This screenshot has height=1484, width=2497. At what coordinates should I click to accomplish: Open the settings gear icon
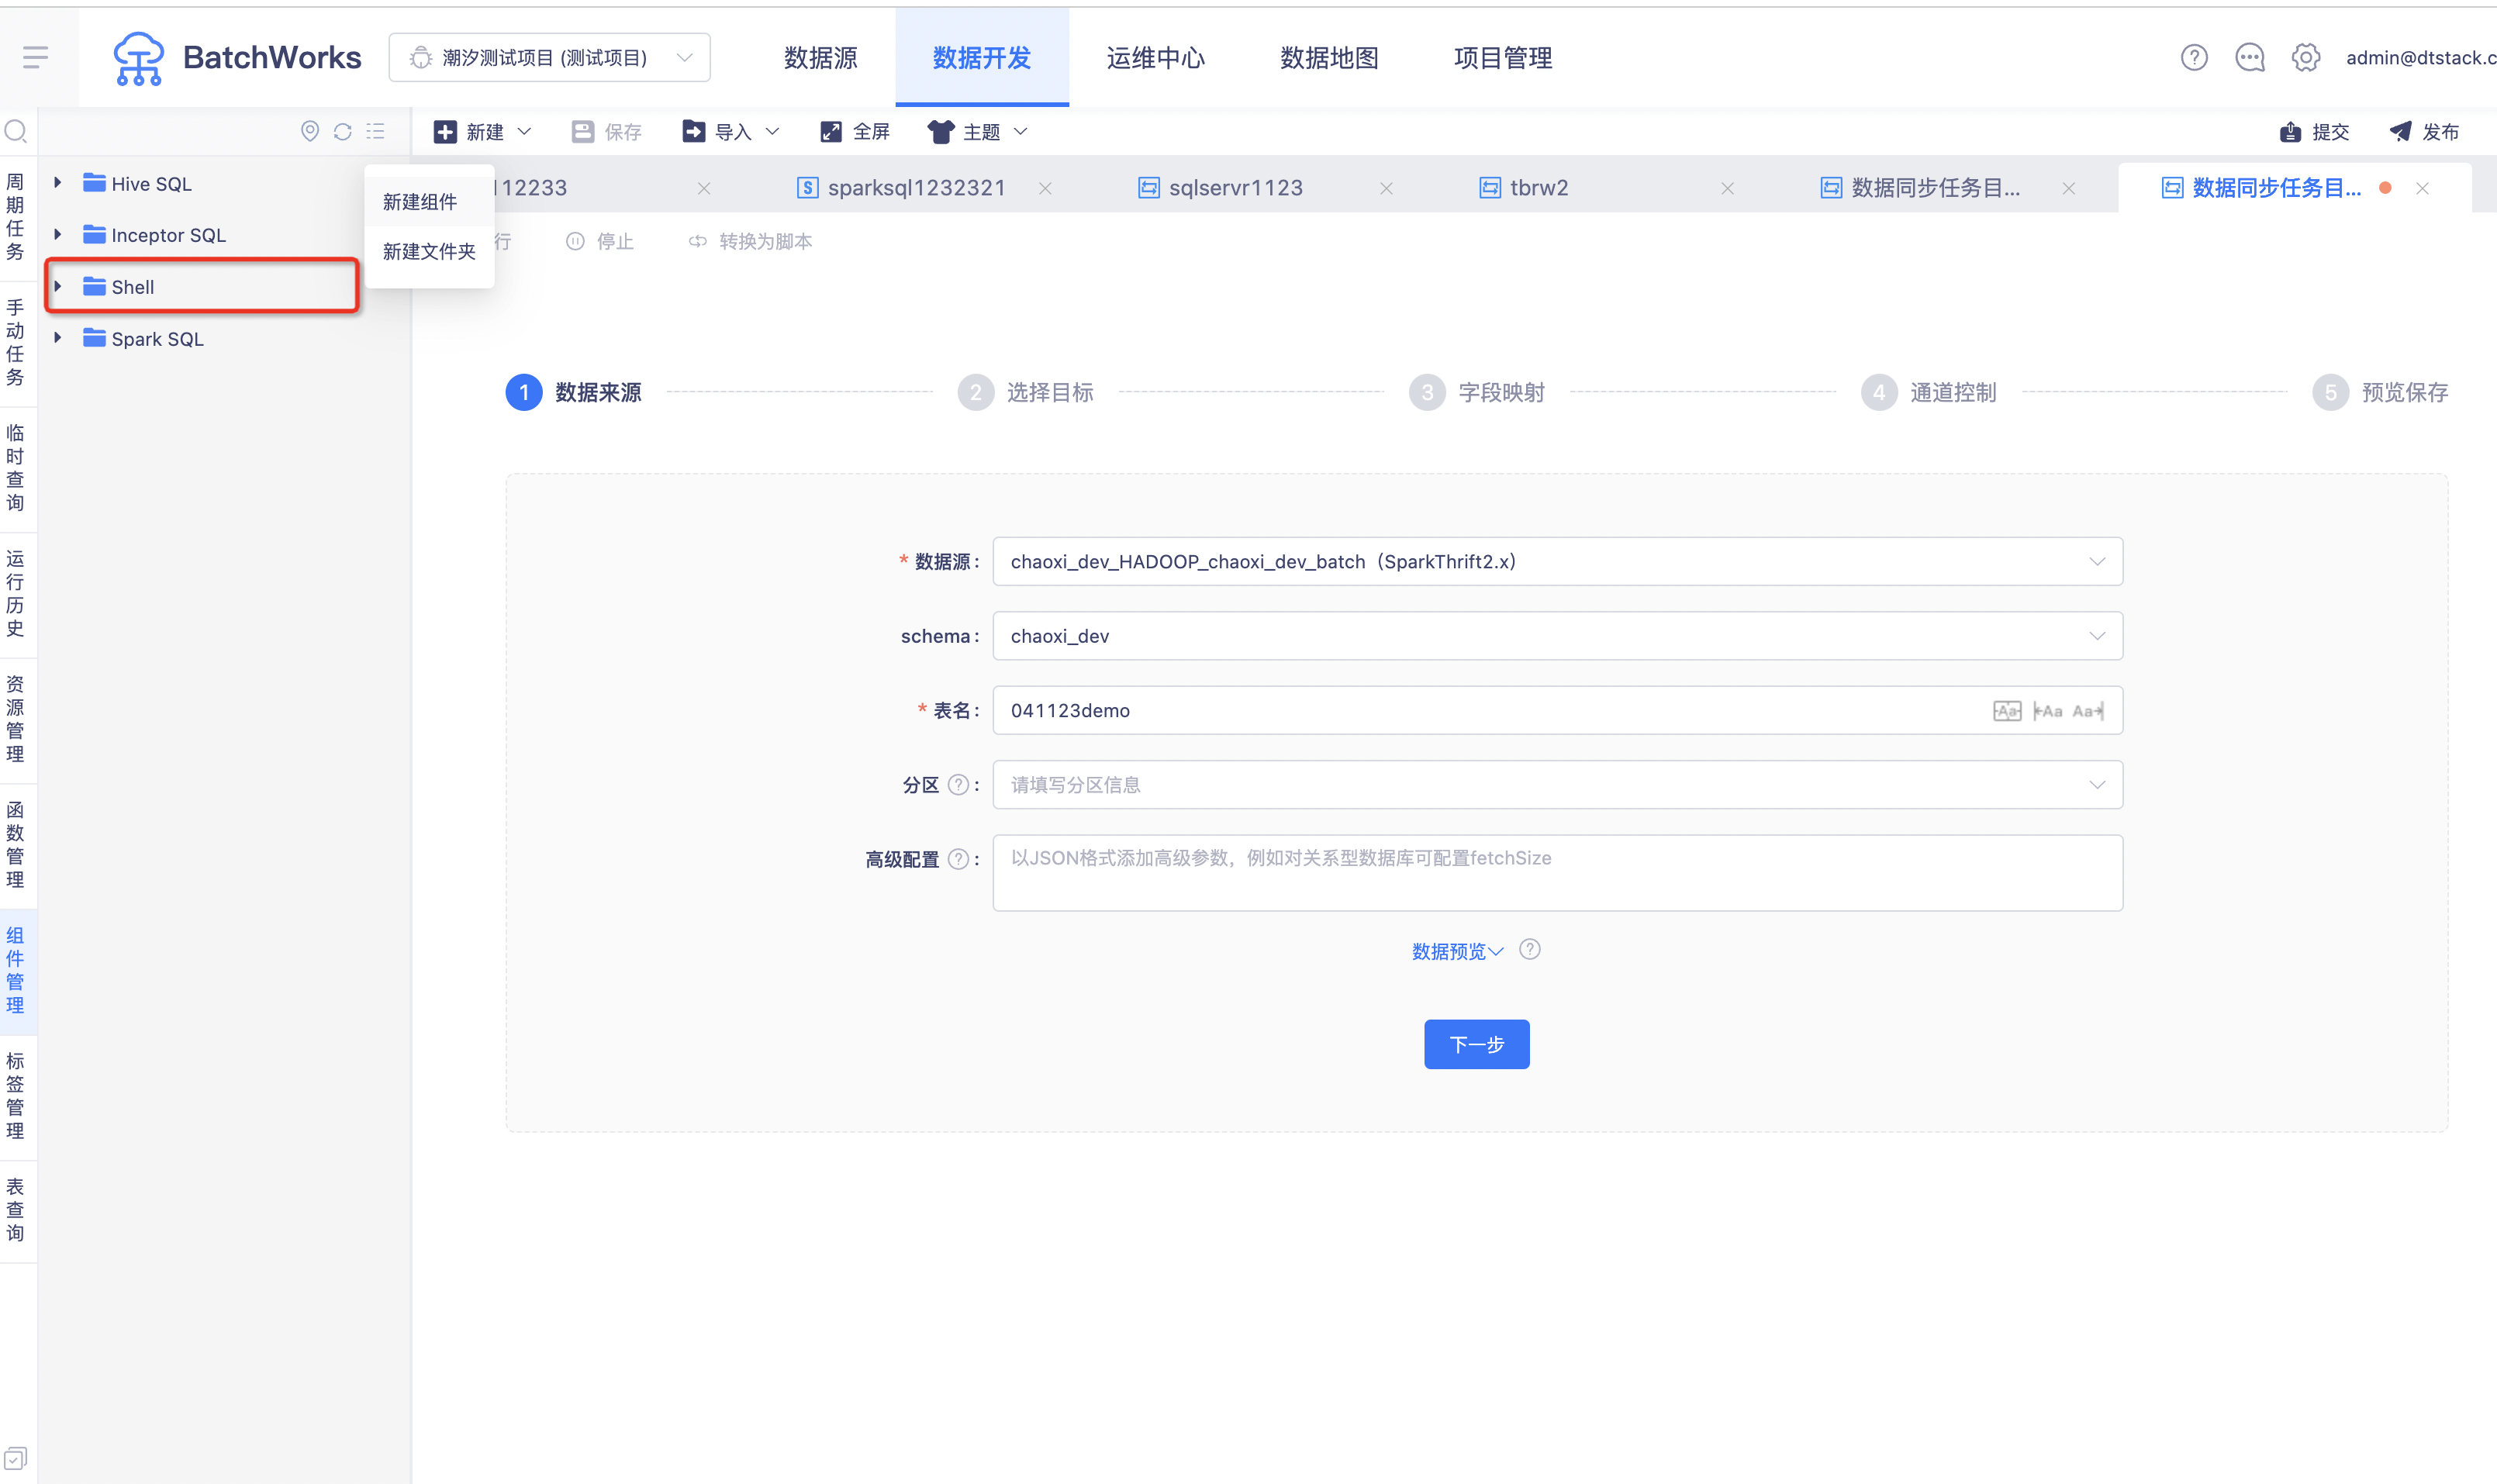(2306, 58)
